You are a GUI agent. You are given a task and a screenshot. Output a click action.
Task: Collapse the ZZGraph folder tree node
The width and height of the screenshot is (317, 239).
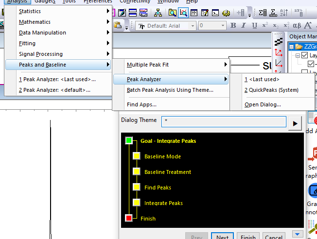(x=291, y=47)
